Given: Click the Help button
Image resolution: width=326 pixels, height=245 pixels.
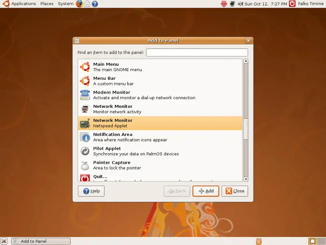Looking at the screenshot, I should coord(91,191).
